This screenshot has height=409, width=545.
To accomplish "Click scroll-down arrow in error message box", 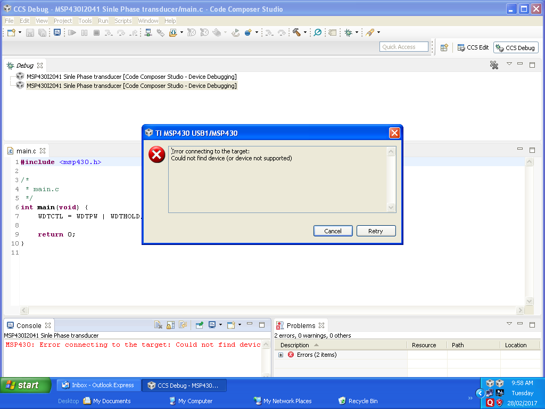I will click(391, 207).
